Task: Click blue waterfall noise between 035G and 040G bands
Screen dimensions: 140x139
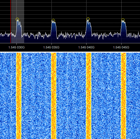Action: tap(71, 96)
